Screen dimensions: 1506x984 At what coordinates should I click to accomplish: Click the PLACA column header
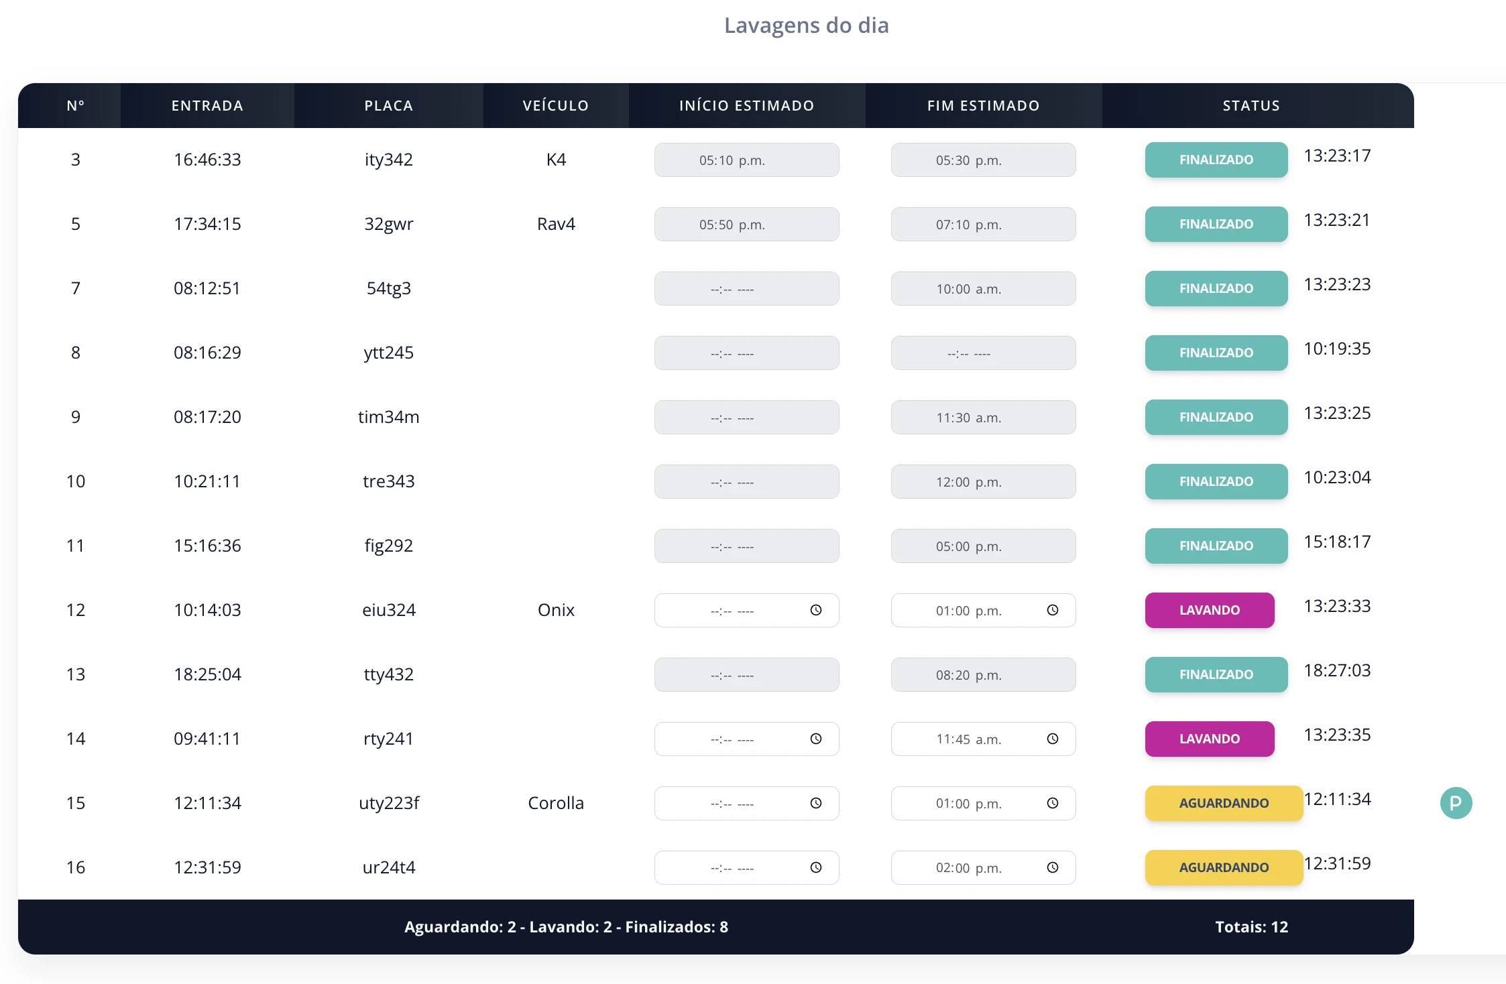click(388, 105)
